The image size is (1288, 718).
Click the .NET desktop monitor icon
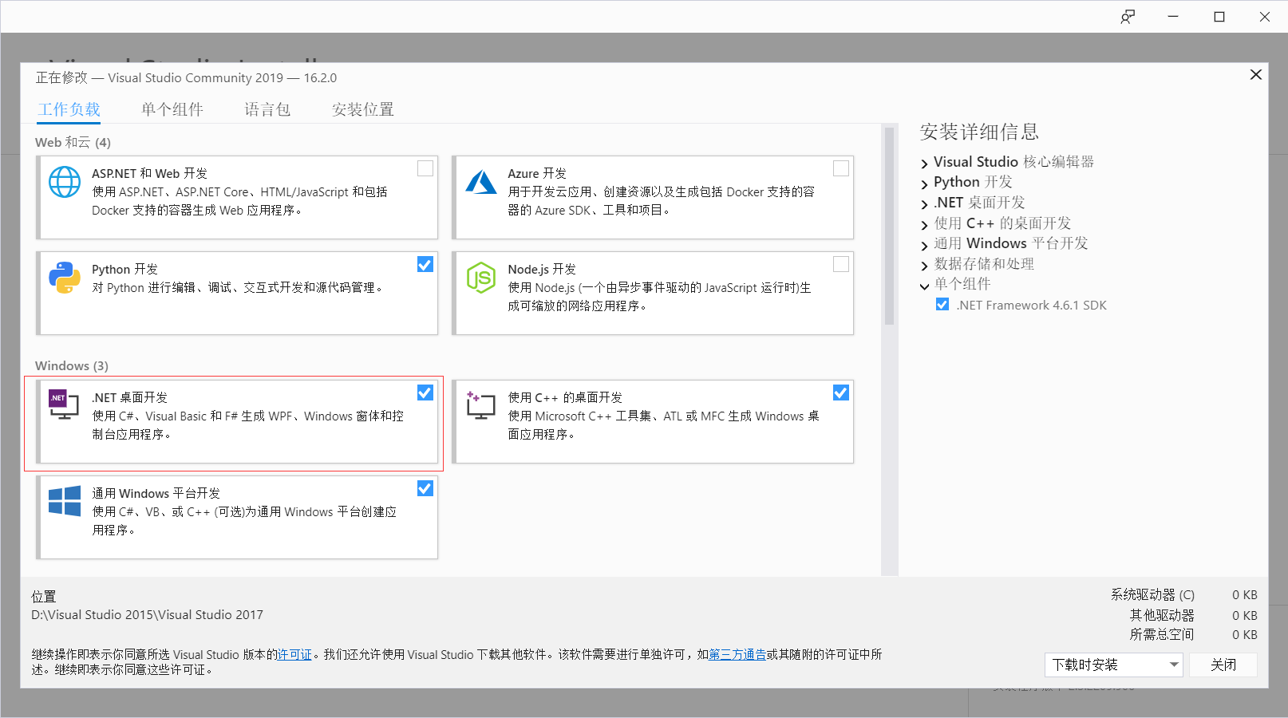64,404
